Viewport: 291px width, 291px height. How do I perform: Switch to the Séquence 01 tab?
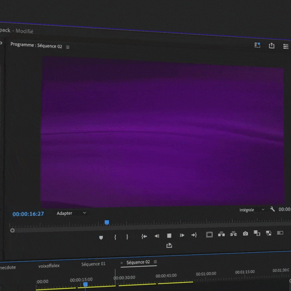tap(93, 264)
